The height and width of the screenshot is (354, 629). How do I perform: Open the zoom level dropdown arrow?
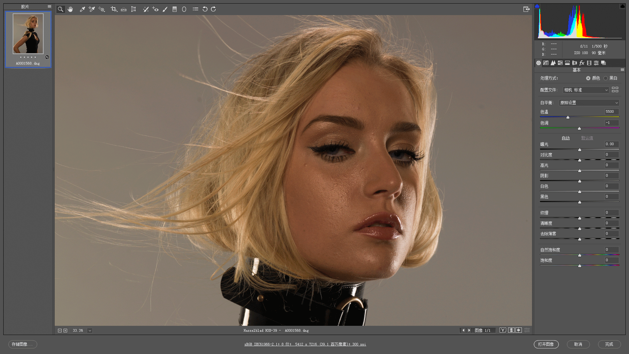tap(90, 330)
